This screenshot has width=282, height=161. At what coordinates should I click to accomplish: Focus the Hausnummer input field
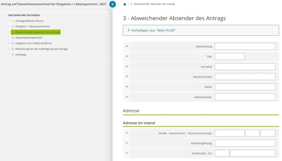click(253, 133)
